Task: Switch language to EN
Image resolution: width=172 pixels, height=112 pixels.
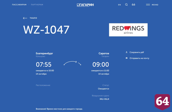Action: [119, 5]
